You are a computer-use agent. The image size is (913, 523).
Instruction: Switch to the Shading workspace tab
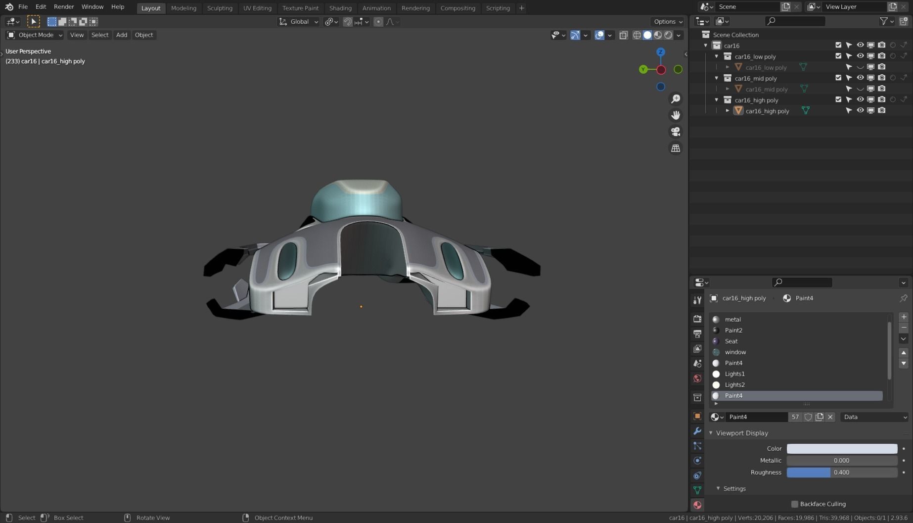(340, 8)
